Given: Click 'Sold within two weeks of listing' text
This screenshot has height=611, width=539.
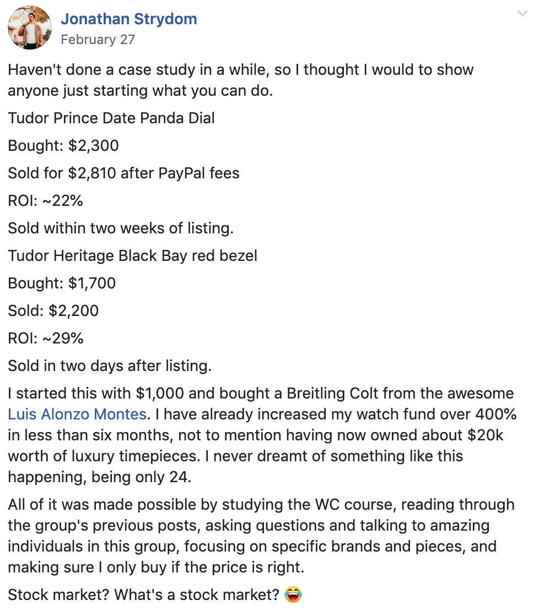Looking at the screenshot, I should [x=121, y=228].
